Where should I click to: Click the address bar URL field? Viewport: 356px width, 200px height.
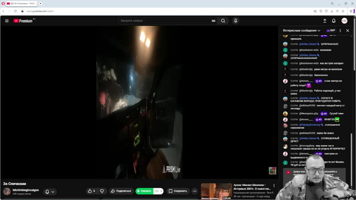coord(167,11)
